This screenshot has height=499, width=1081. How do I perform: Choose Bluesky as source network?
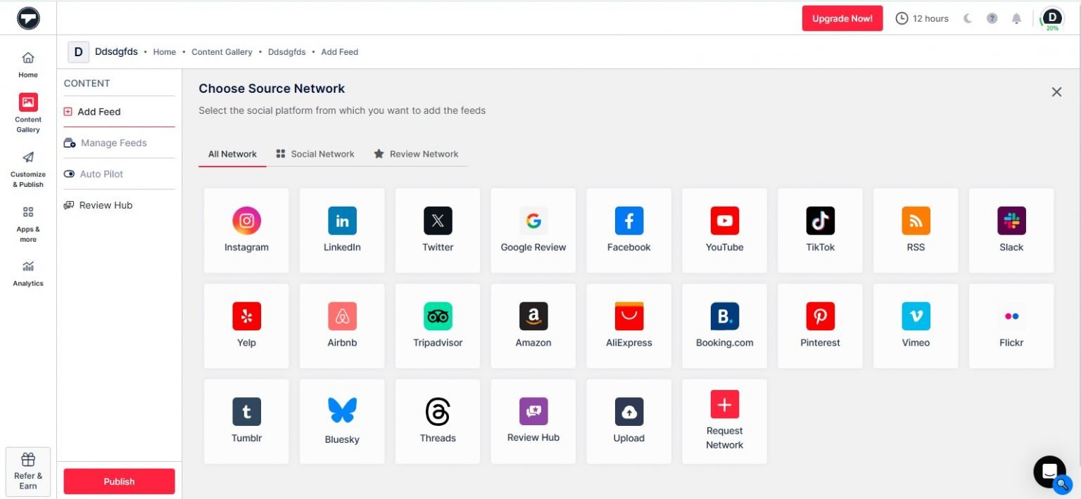tap(342, 420)
